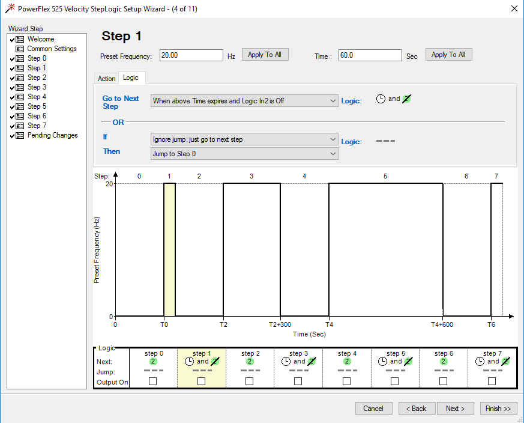Screen dimensions: 524x423
Task: Click green 2 icon under step 4
Action: pyautogui.click(x=347, y=362)
